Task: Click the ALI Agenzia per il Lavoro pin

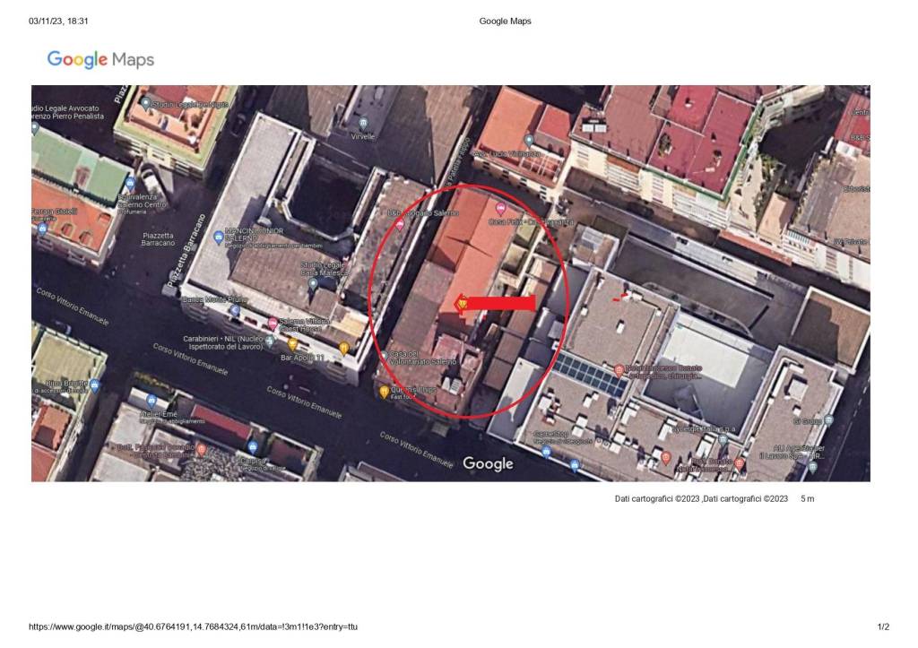Action: pos(812,467)
